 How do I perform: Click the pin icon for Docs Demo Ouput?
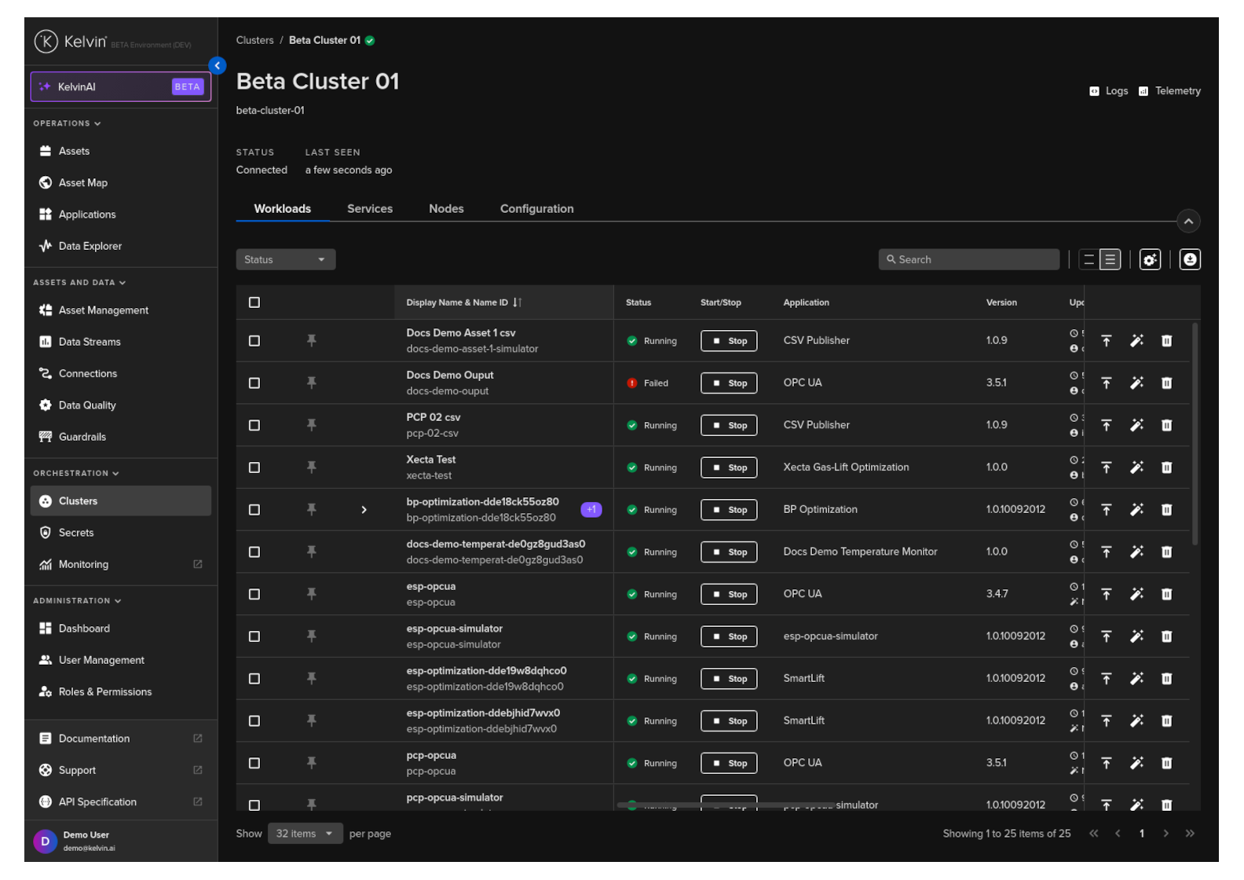[x=311, y=383]
